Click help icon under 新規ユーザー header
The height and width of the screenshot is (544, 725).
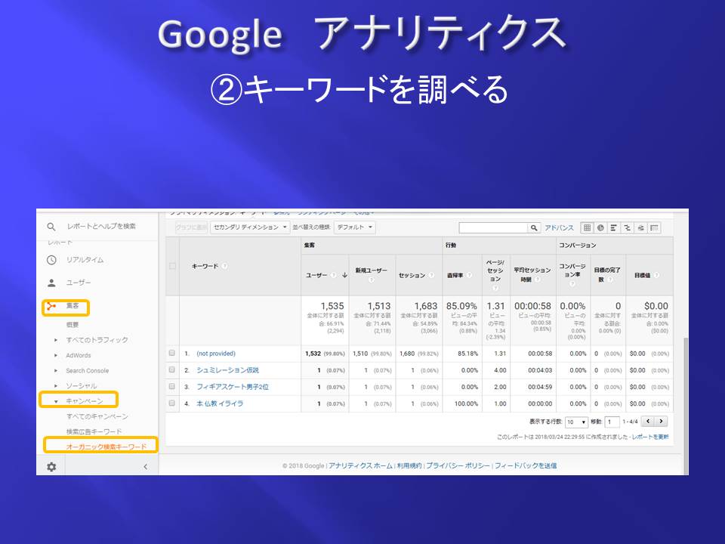(371, 280)
